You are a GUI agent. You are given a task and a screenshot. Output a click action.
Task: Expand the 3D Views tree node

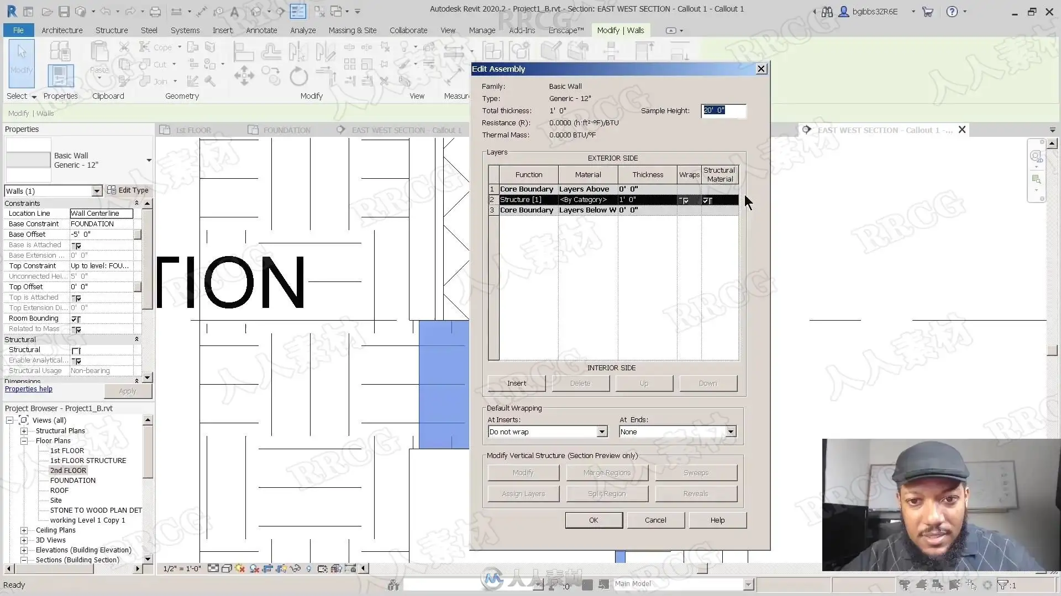coord(24,540)
